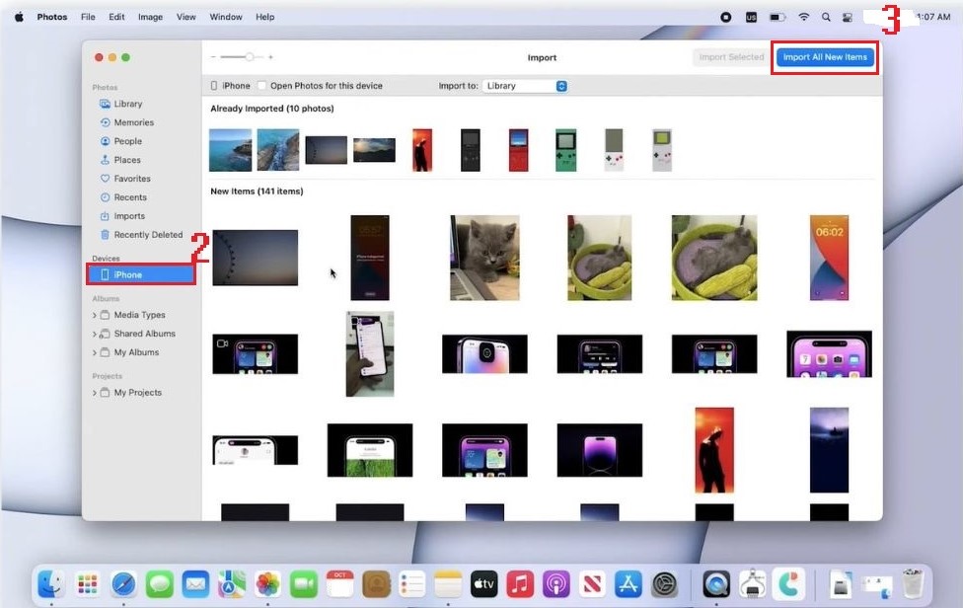The width and height of the screenshot is (963, 608).
Task: Select the gray kitten photo thumbnail
Action: [x=484, y=258]
